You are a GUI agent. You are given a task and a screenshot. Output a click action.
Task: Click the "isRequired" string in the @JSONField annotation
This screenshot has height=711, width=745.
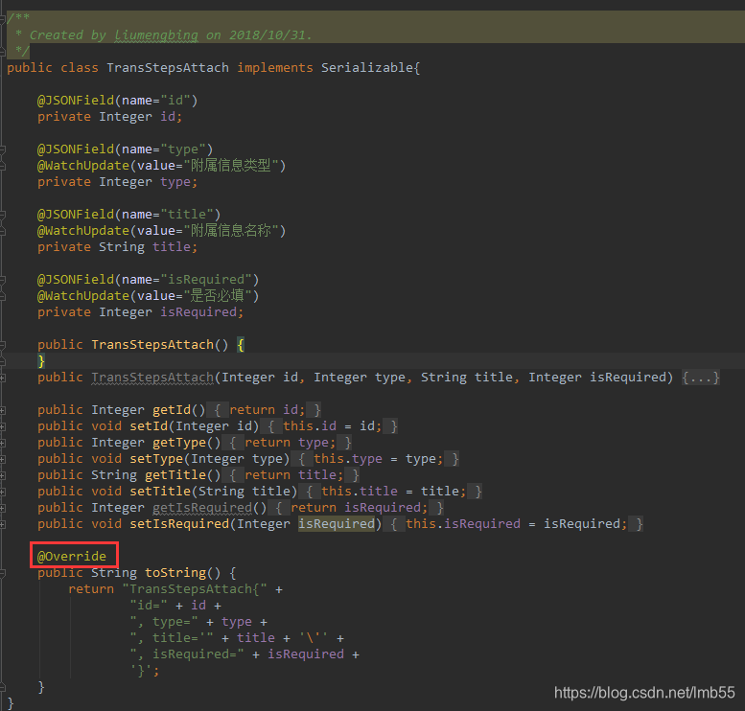click(x=206, y=279)
